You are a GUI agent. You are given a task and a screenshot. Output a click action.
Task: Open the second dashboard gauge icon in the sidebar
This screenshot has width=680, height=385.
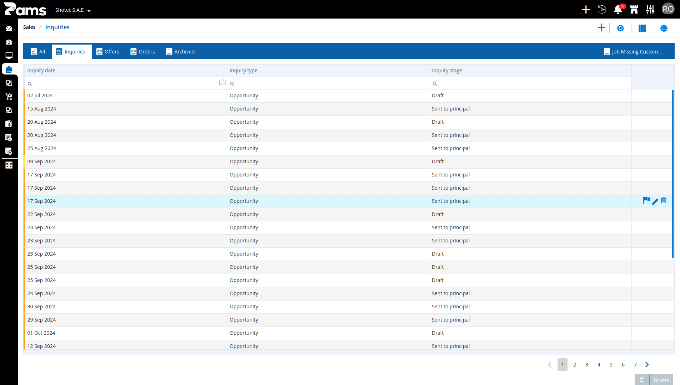pyautogui.click(x=9, y=42)
